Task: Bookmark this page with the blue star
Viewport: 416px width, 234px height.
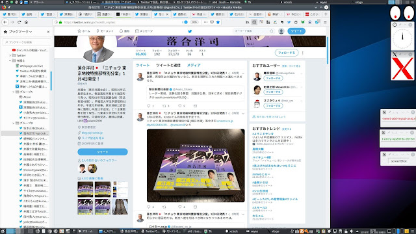Action: pyautogui.click(x=218, y=22)
